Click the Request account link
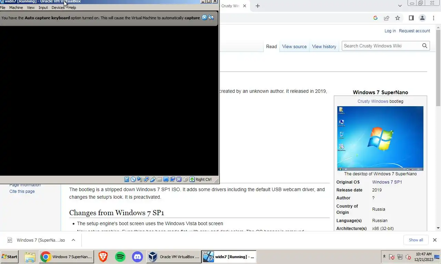The image size is (441, 264). [414, 31]
